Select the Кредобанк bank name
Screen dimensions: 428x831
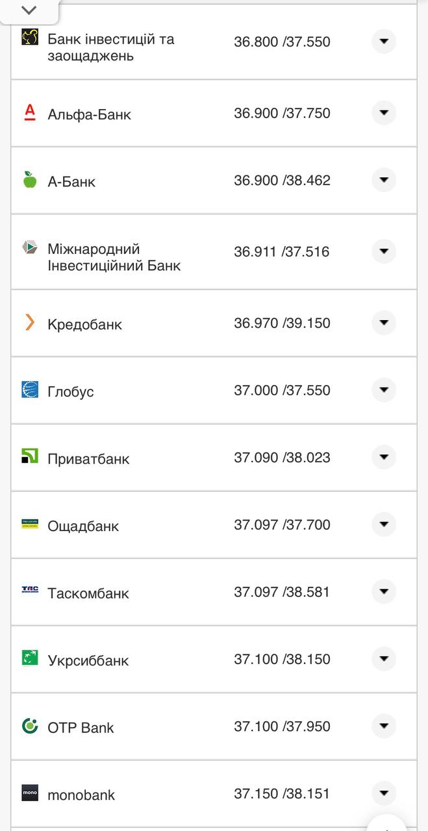(85, 324)
